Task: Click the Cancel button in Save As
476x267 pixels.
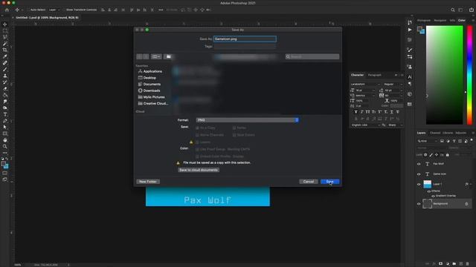Action: (x=309, y=182)
